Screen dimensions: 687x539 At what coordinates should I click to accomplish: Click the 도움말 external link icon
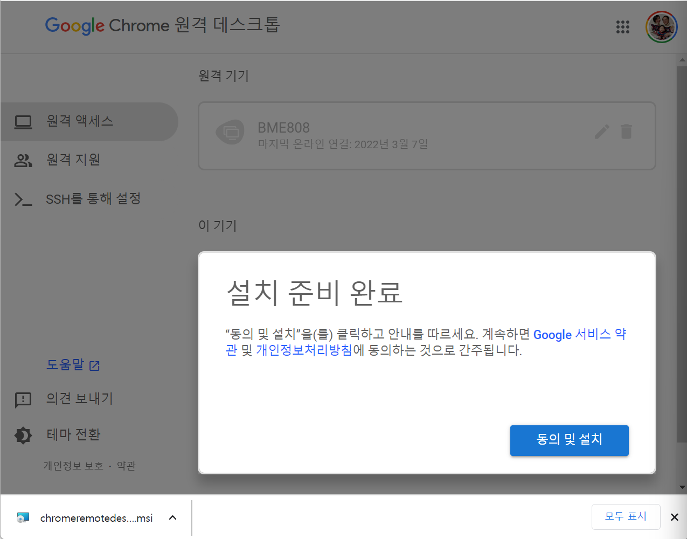pyautogui.click(x=95, y=366)
